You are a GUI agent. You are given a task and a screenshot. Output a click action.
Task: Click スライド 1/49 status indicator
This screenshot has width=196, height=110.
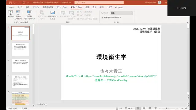tap(12, 108)
